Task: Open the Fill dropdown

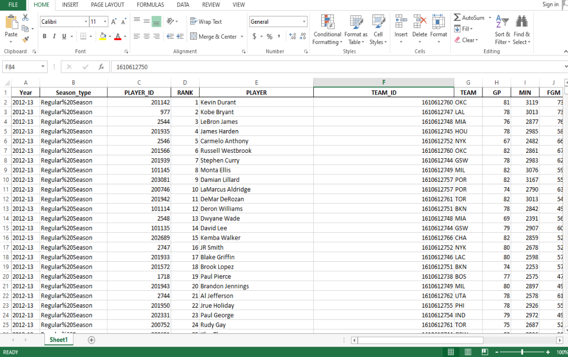Action: pos(463,29)
